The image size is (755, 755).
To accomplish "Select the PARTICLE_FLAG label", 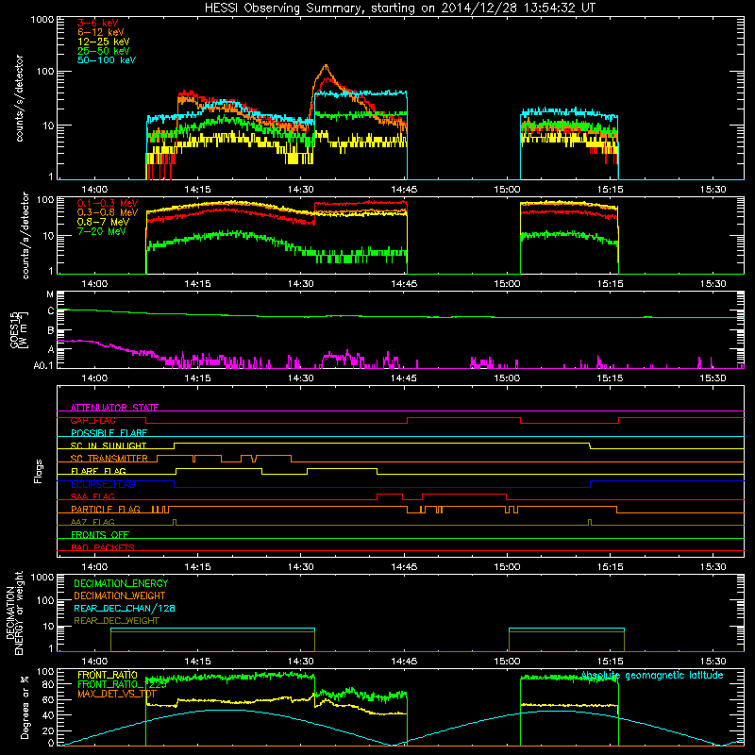I will pyautogui.click(x=106, y=510).
